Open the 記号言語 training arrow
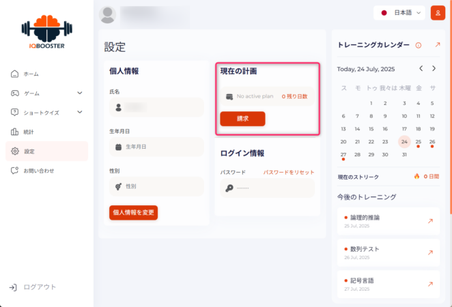Screen dimensions: 452x307 430,284
